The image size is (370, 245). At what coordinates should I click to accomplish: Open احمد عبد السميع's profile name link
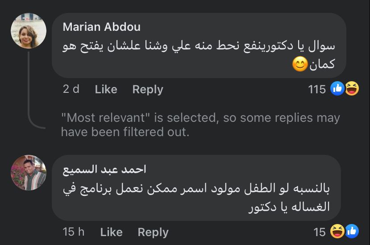(x=104, y=169)
